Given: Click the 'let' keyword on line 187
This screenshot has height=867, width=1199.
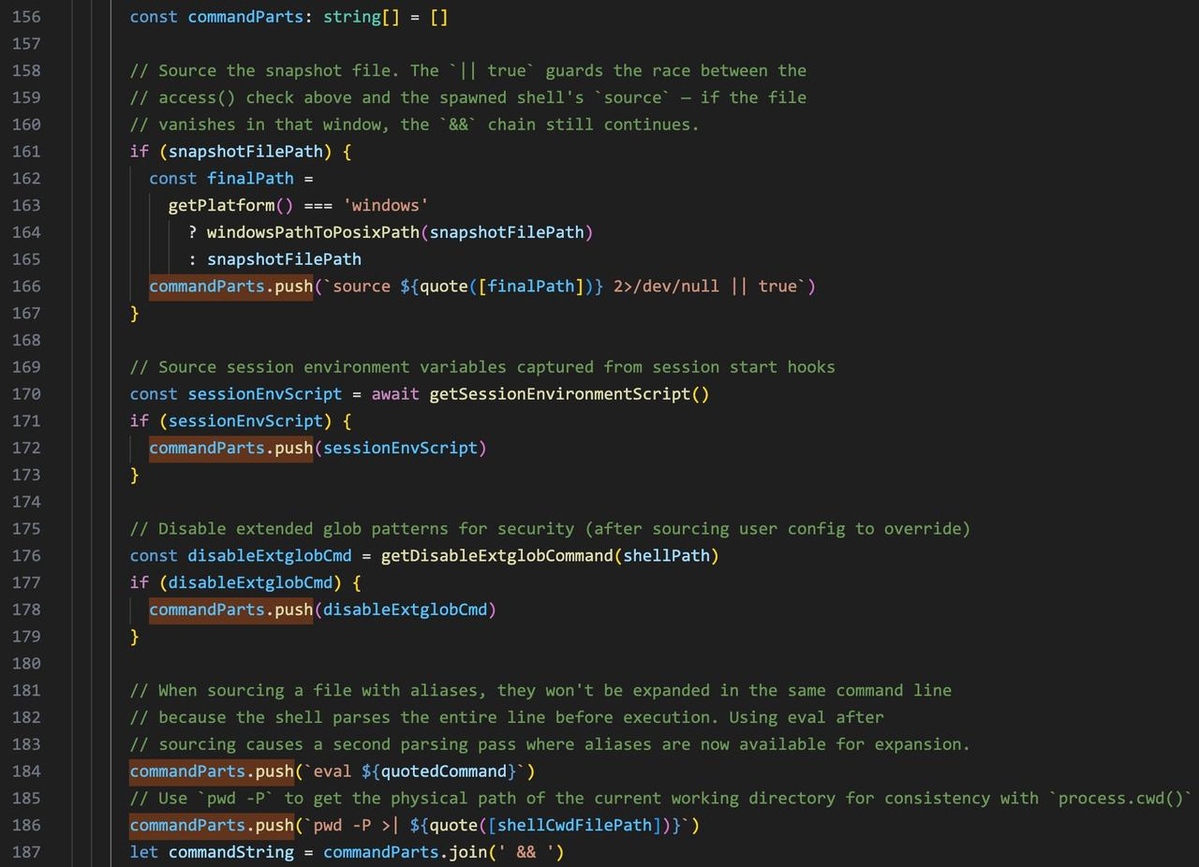Looking at the screenshot, I should click(x=144, y=852).
